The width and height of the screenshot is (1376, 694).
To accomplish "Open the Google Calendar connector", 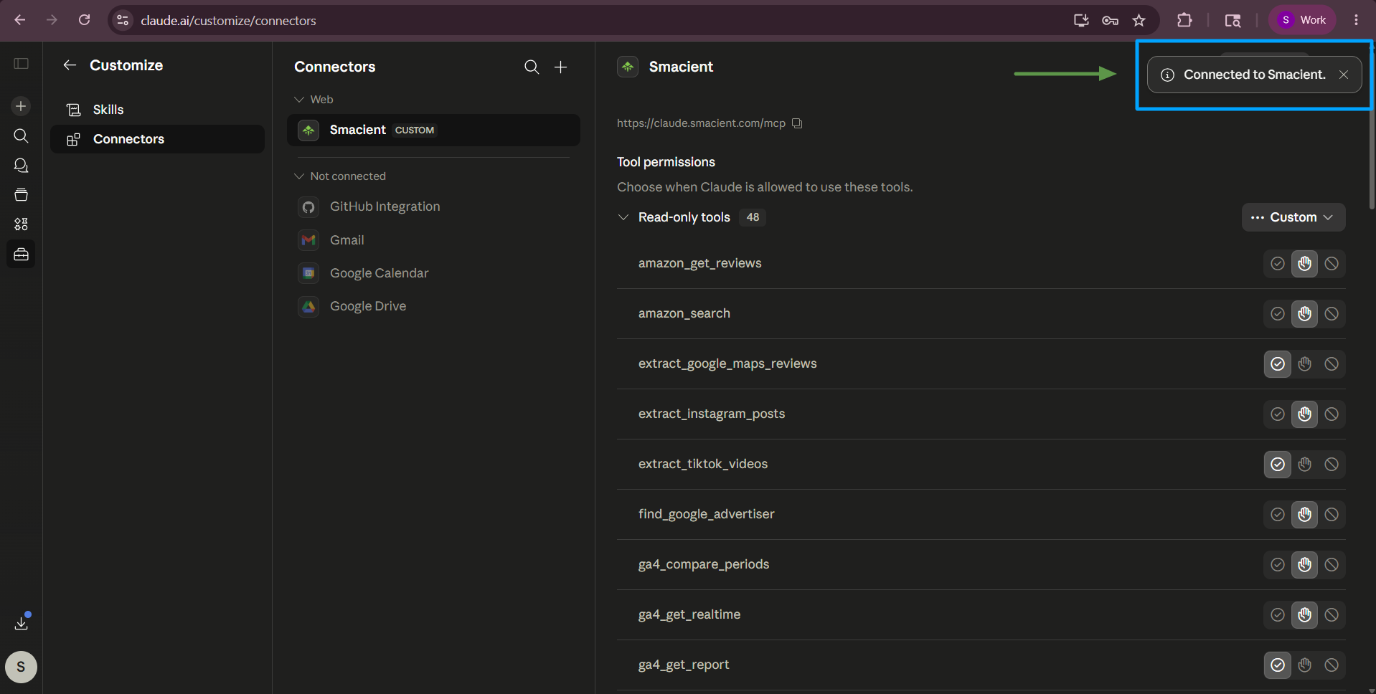I will pyautogui.click(x=433, y=273).
